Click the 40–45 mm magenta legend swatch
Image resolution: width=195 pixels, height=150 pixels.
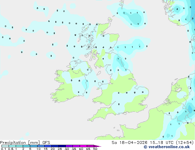coord(83,146)
